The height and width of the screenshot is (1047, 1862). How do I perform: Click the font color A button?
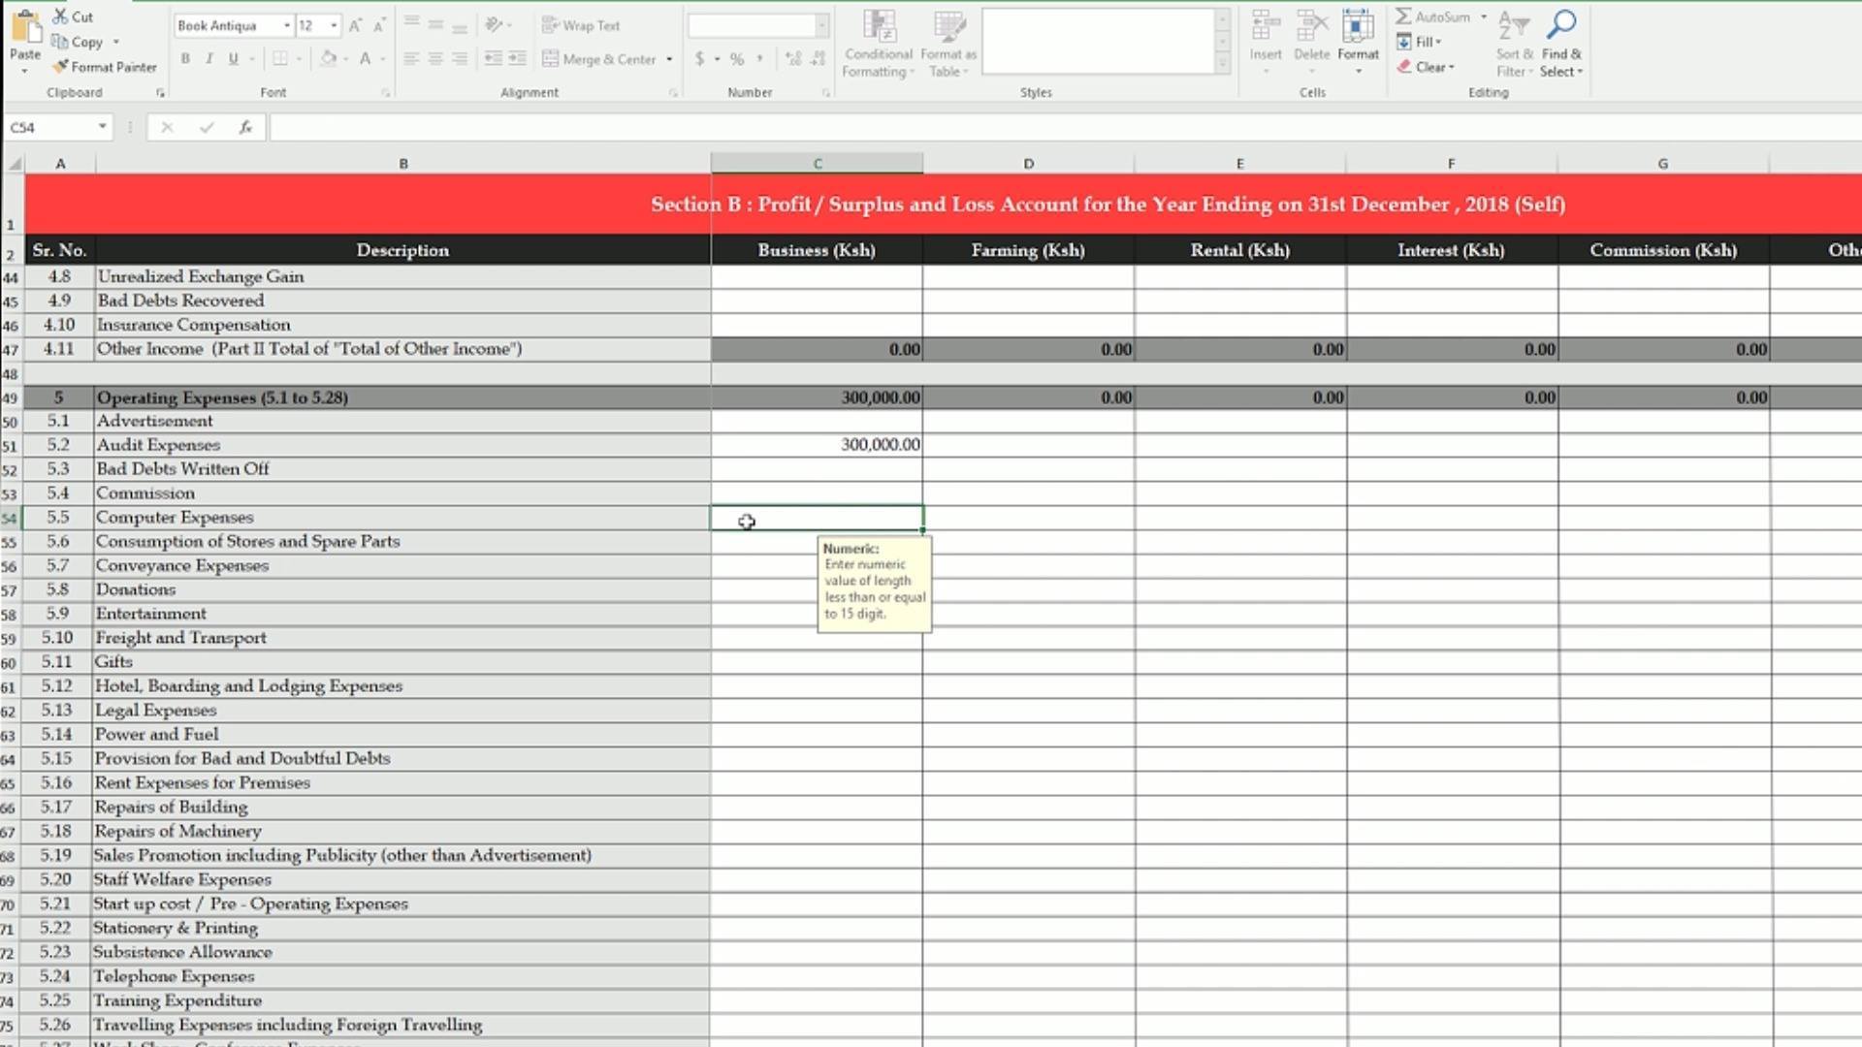pyautogui.click(x=366, y=59)
